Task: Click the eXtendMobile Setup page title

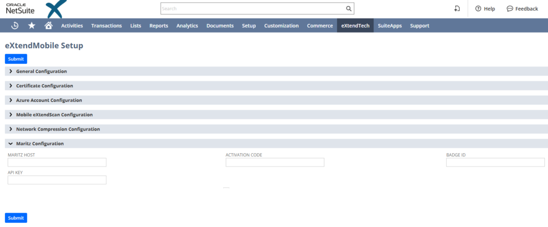Action: tap(44, 46)
